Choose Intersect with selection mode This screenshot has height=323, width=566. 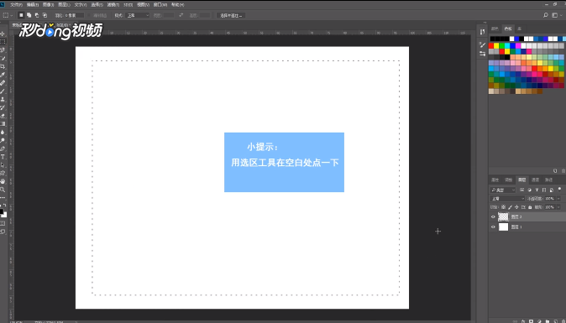pyautogui.click(x=45, y=15)
